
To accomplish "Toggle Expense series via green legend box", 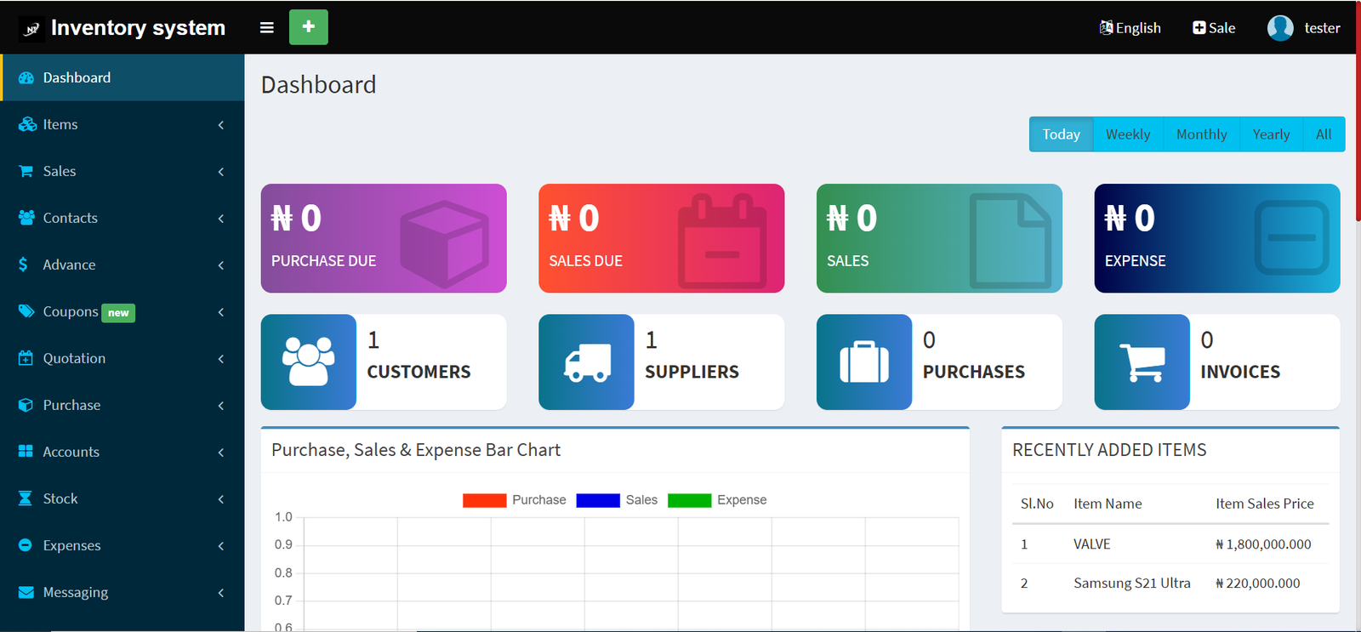I will (689, 500).
